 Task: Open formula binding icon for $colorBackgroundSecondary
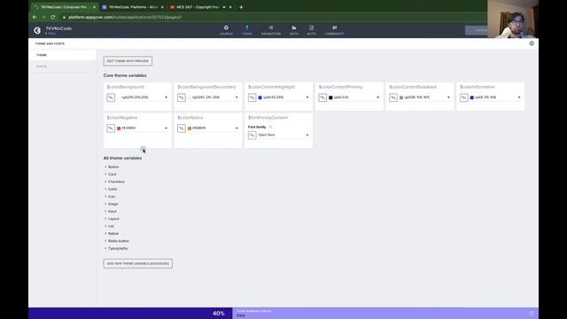182,97
